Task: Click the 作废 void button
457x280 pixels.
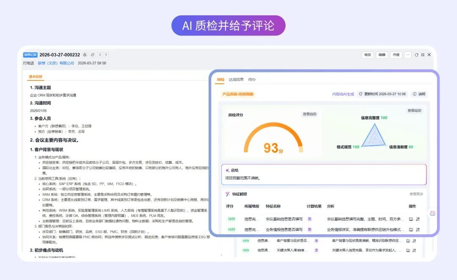Action: 396,55
